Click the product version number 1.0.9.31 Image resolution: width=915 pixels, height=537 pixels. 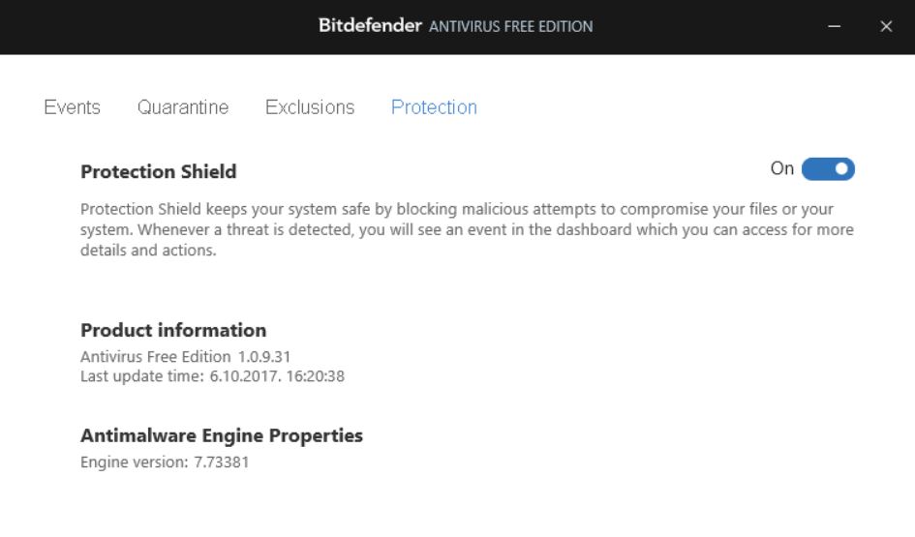pos(264,357)
